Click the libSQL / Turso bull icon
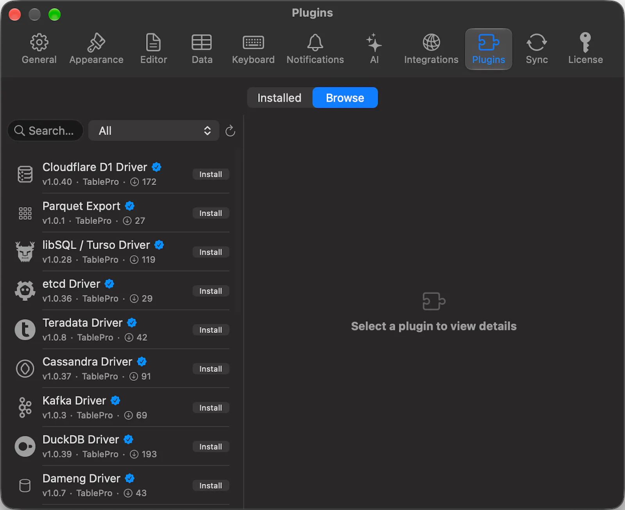 25,252
